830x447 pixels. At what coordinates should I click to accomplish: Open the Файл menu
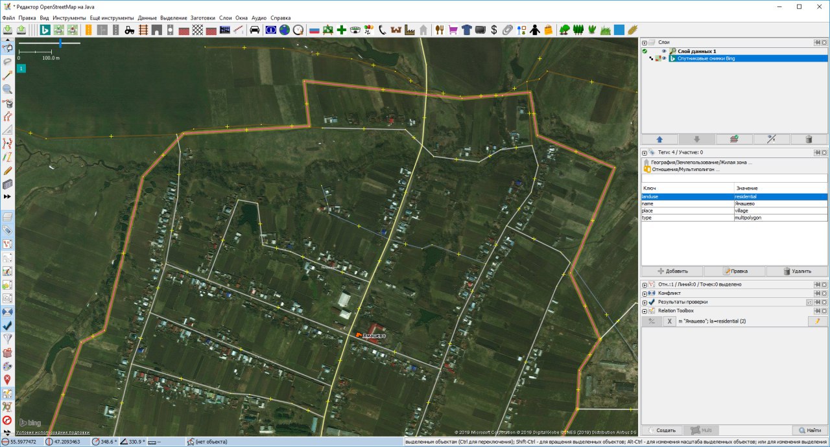click(x=8, y=18)
